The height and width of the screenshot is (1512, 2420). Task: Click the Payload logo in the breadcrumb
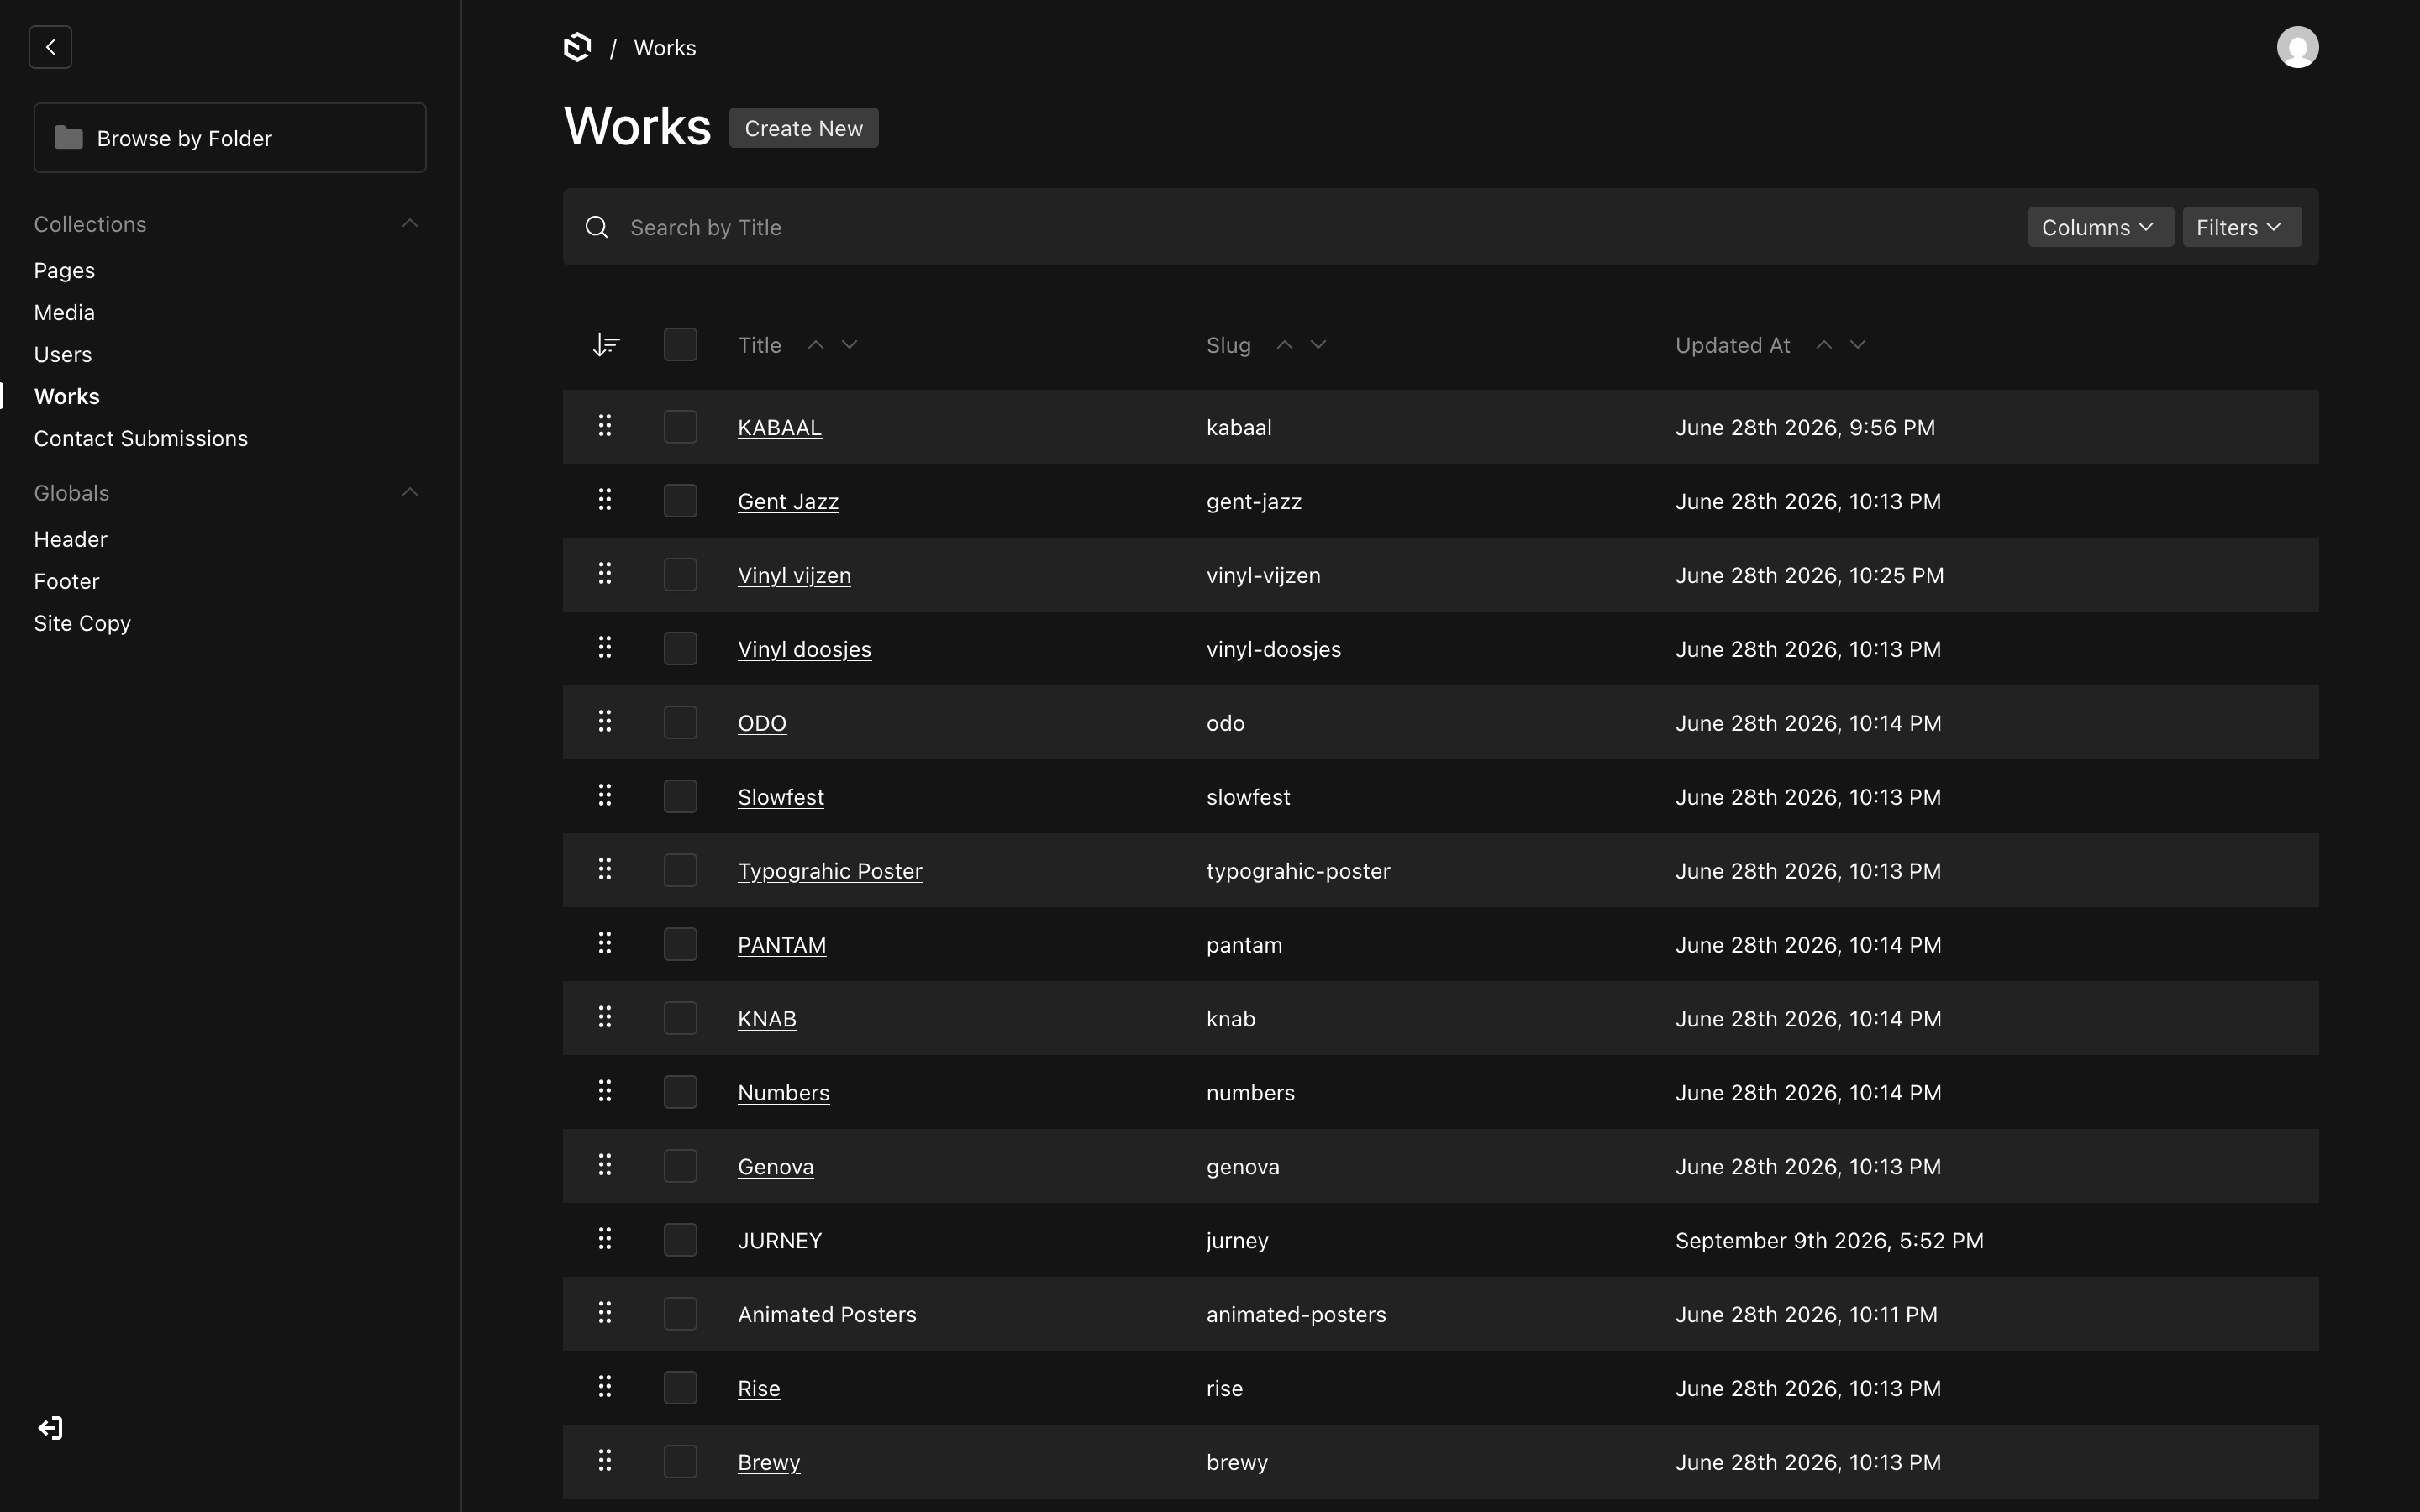point(578,47)
